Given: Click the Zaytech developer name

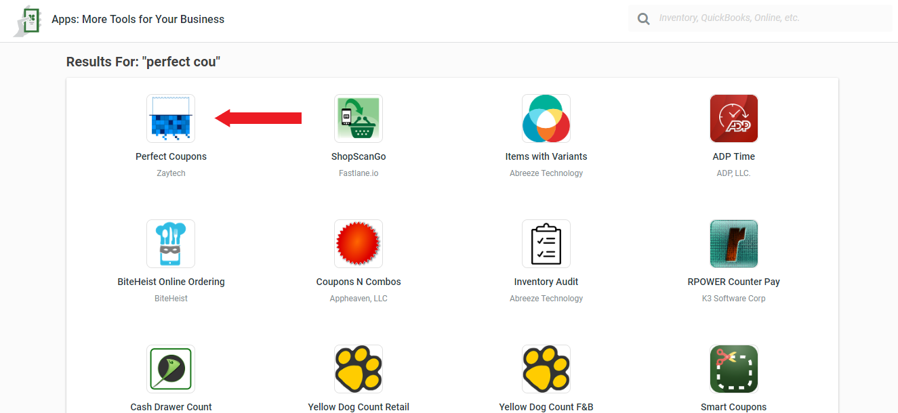Looking at the screenshot, I should tap(171, 173).
